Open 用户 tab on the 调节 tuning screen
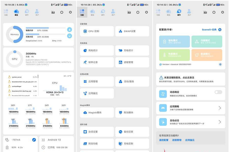This screenshot has height=152, width=229. coord(189,12)
